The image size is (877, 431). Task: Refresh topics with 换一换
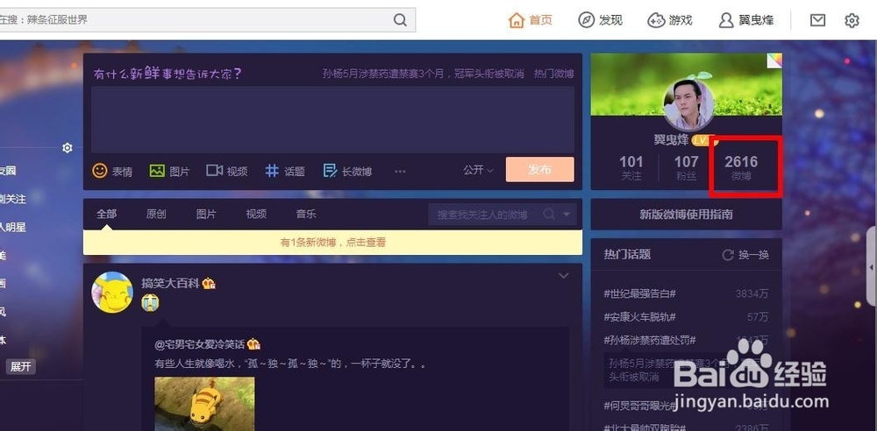pos(746,255)
